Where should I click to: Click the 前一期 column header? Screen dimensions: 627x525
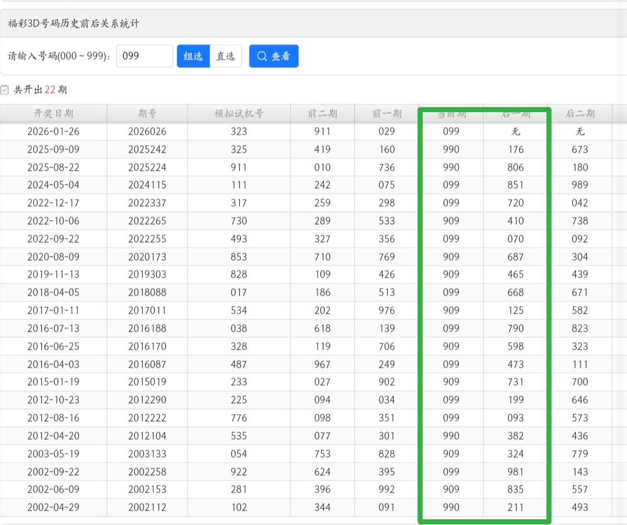(387, 114)
